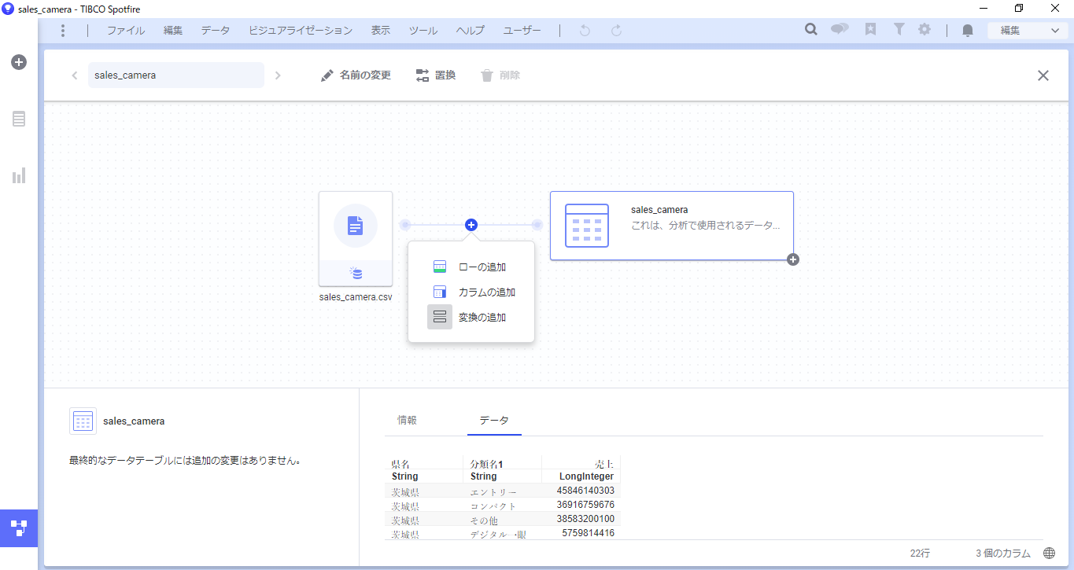The width and height of the screenshot is (1074, 570).
Task: Click value 45846140303
Action: (x=585, y=491)
